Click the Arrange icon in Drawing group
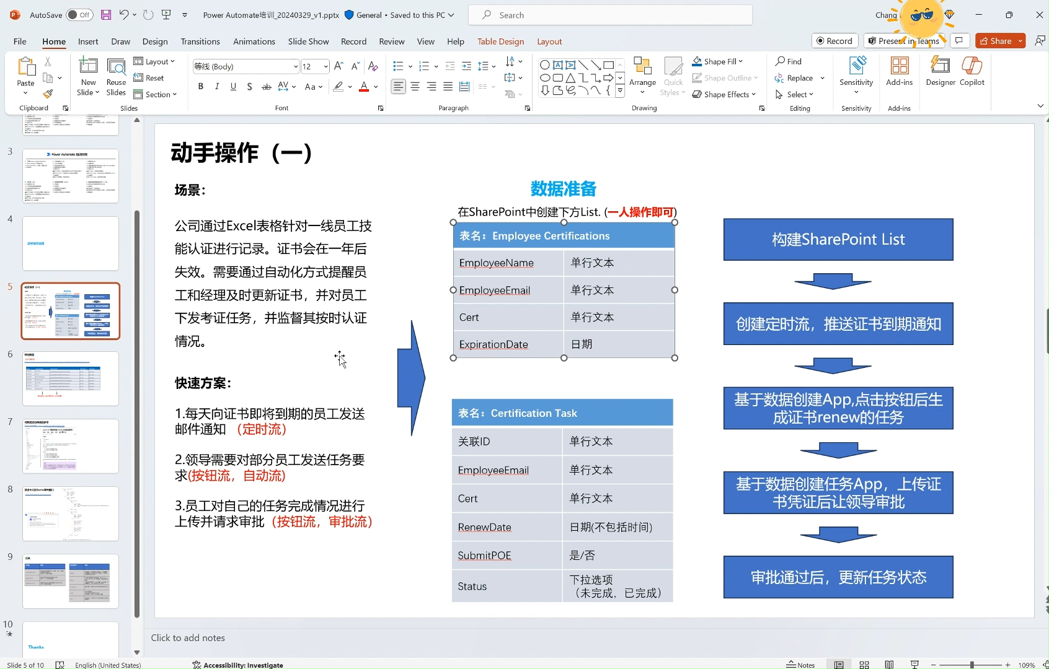Image resolution: width=1049 pixels, height=669 pixels. click(642, 74)
